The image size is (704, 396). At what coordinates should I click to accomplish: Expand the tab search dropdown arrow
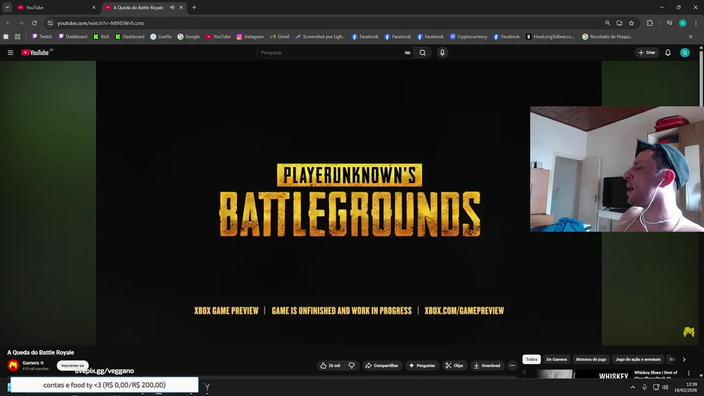coord(7,8)
